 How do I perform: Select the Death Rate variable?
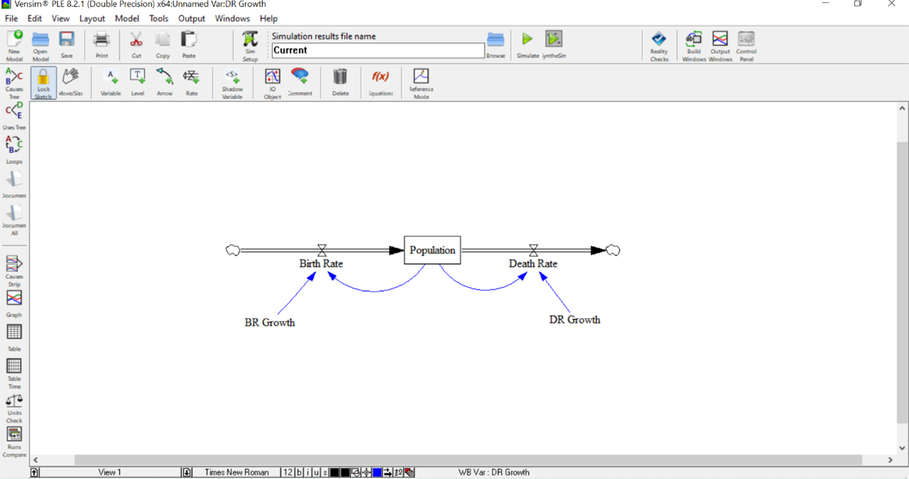click(x=533, y=264)
